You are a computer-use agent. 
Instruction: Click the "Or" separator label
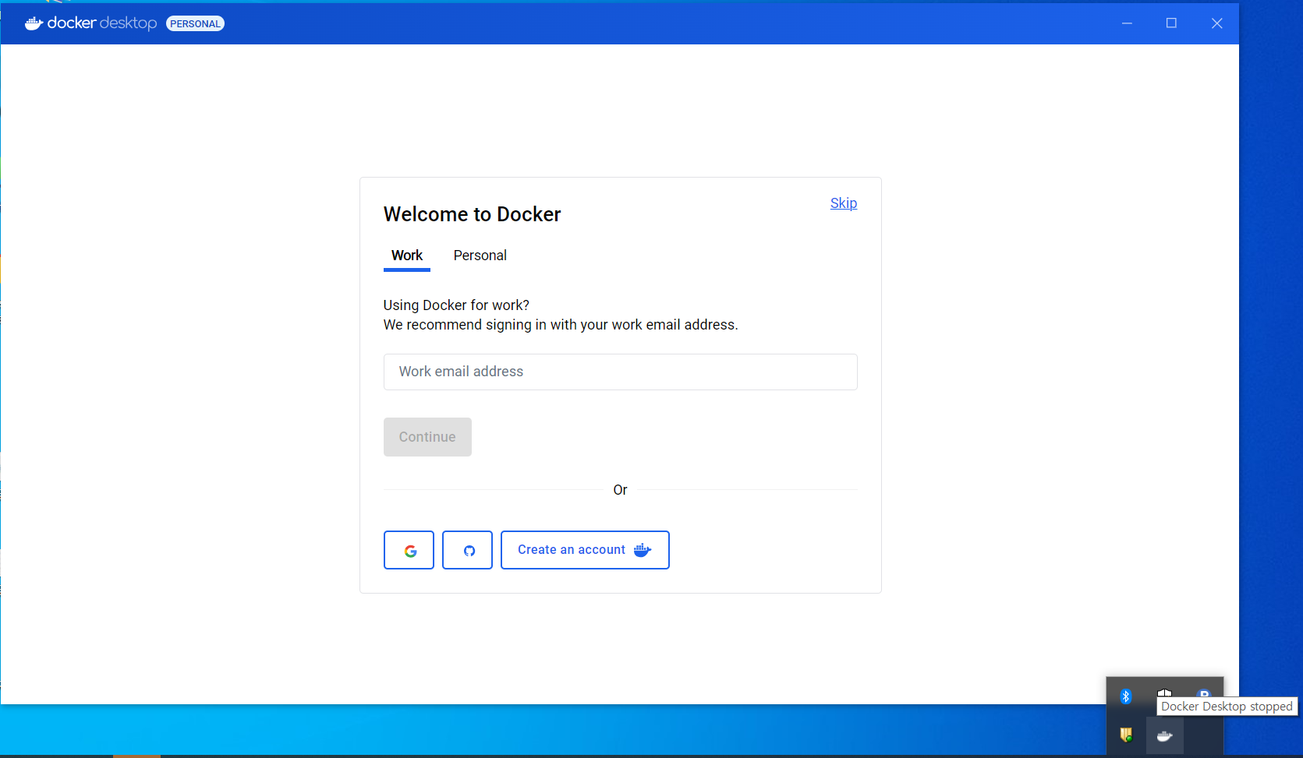pyautogui.click(x=621, y=490)
